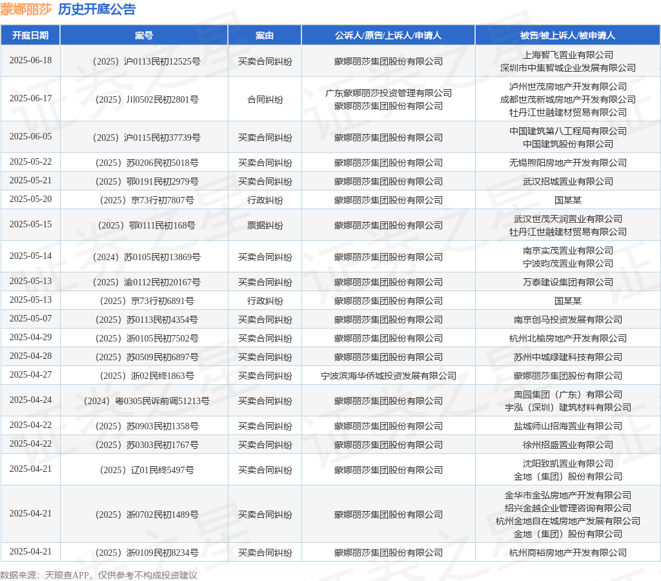Click defendant 杭州商裕房地产开发有限公司
Image resolution: width=661 pixels, height=581 pixels.
(568, 553)
